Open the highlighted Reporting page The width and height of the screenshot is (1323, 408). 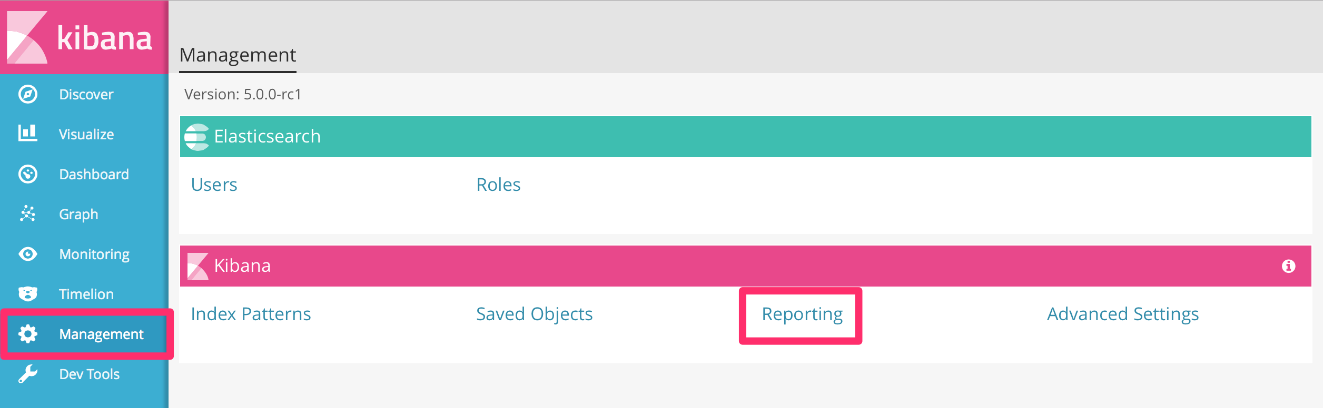coord(802,314)
